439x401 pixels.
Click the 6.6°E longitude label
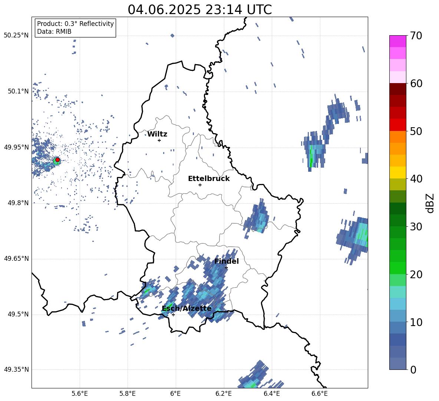click(320, 394)
